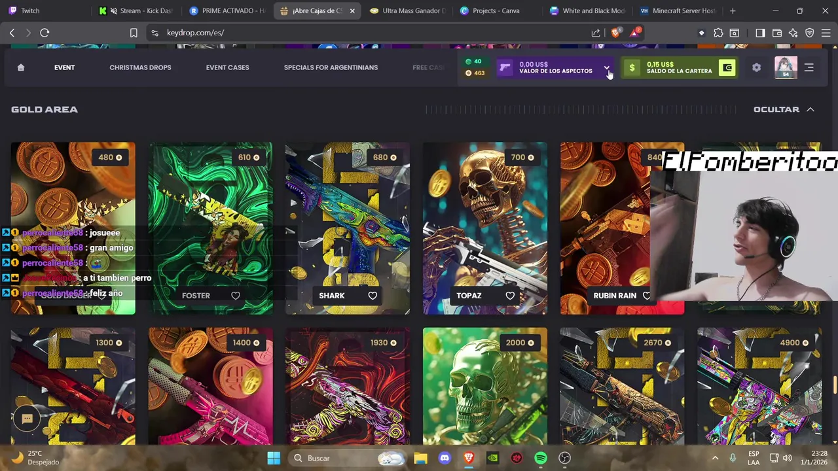Screen dimensions: 838x471
Task: Expand the skins value dropdown chevron
Action: (x=606, y=68)
